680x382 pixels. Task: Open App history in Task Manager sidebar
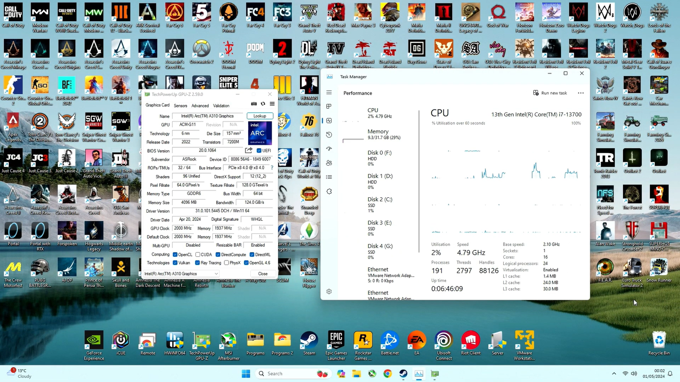pos(329,135)
